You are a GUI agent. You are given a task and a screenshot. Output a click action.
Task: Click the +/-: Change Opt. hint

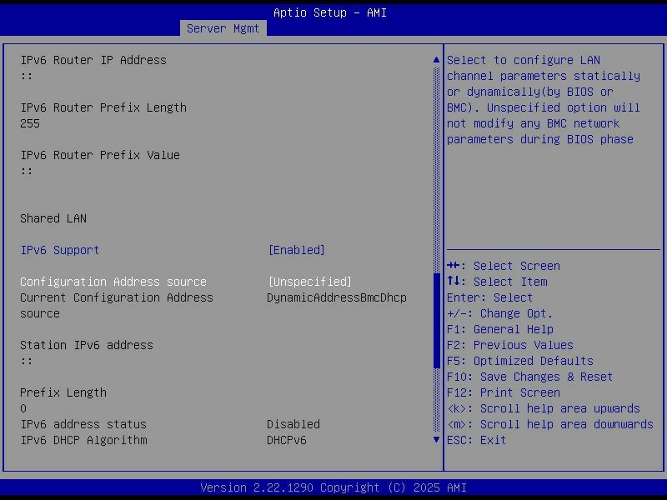coord(499,313)
